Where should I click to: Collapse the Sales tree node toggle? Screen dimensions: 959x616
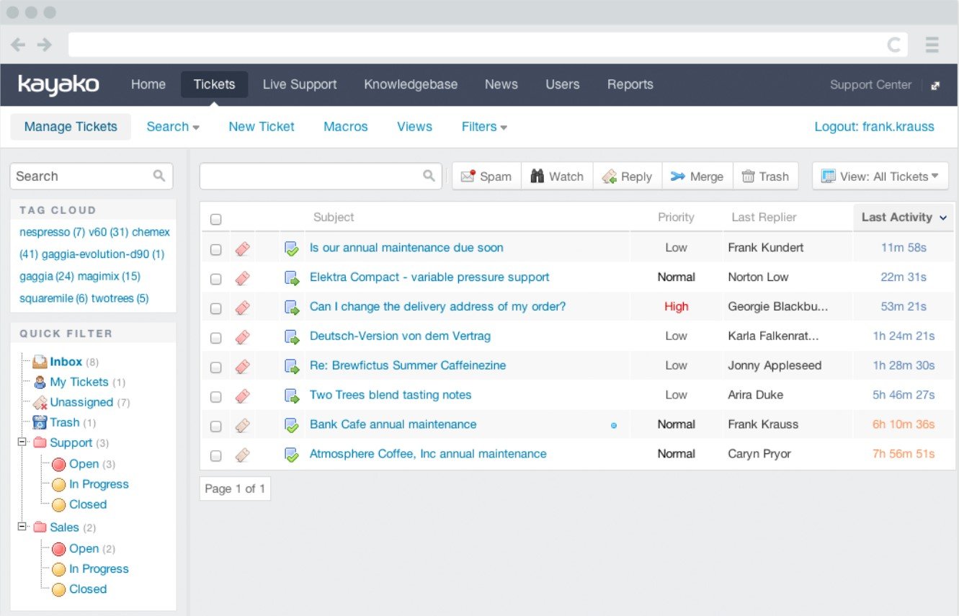[x=22, y=527]
